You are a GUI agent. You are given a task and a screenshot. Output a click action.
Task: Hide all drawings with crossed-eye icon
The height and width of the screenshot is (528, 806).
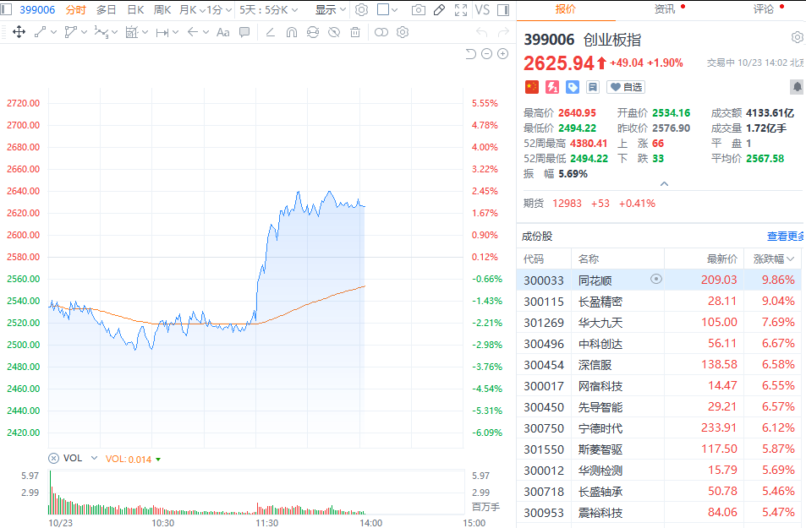coord(334,32)
